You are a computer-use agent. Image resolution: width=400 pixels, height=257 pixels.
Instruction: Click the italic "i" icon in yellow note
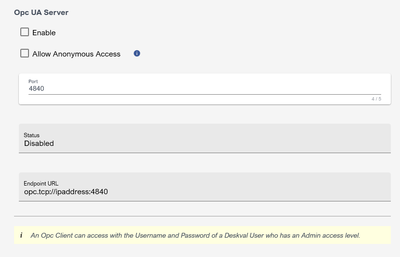[x=21, y=236]
